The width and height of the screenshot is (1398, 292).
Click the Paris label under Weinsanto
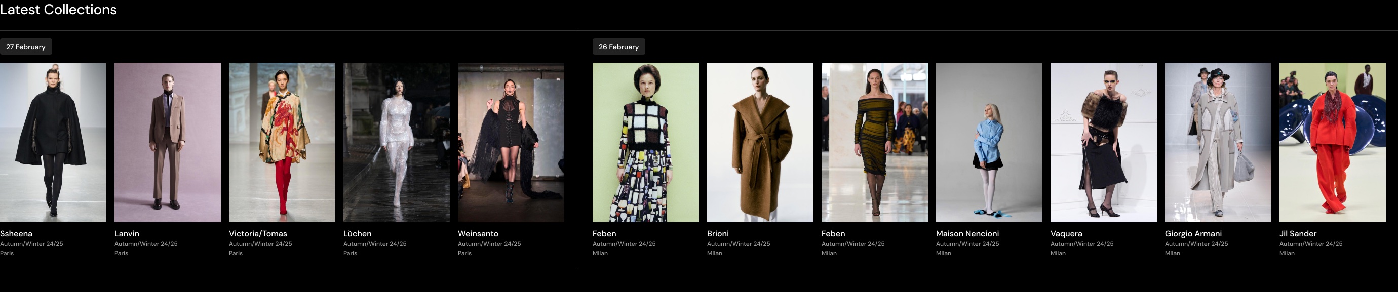[x=465, y=253]
